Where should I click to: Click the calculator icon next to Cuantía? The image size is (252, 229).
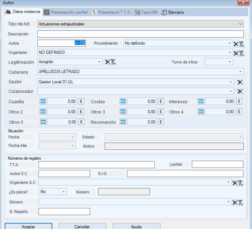[x=43, y=101]
